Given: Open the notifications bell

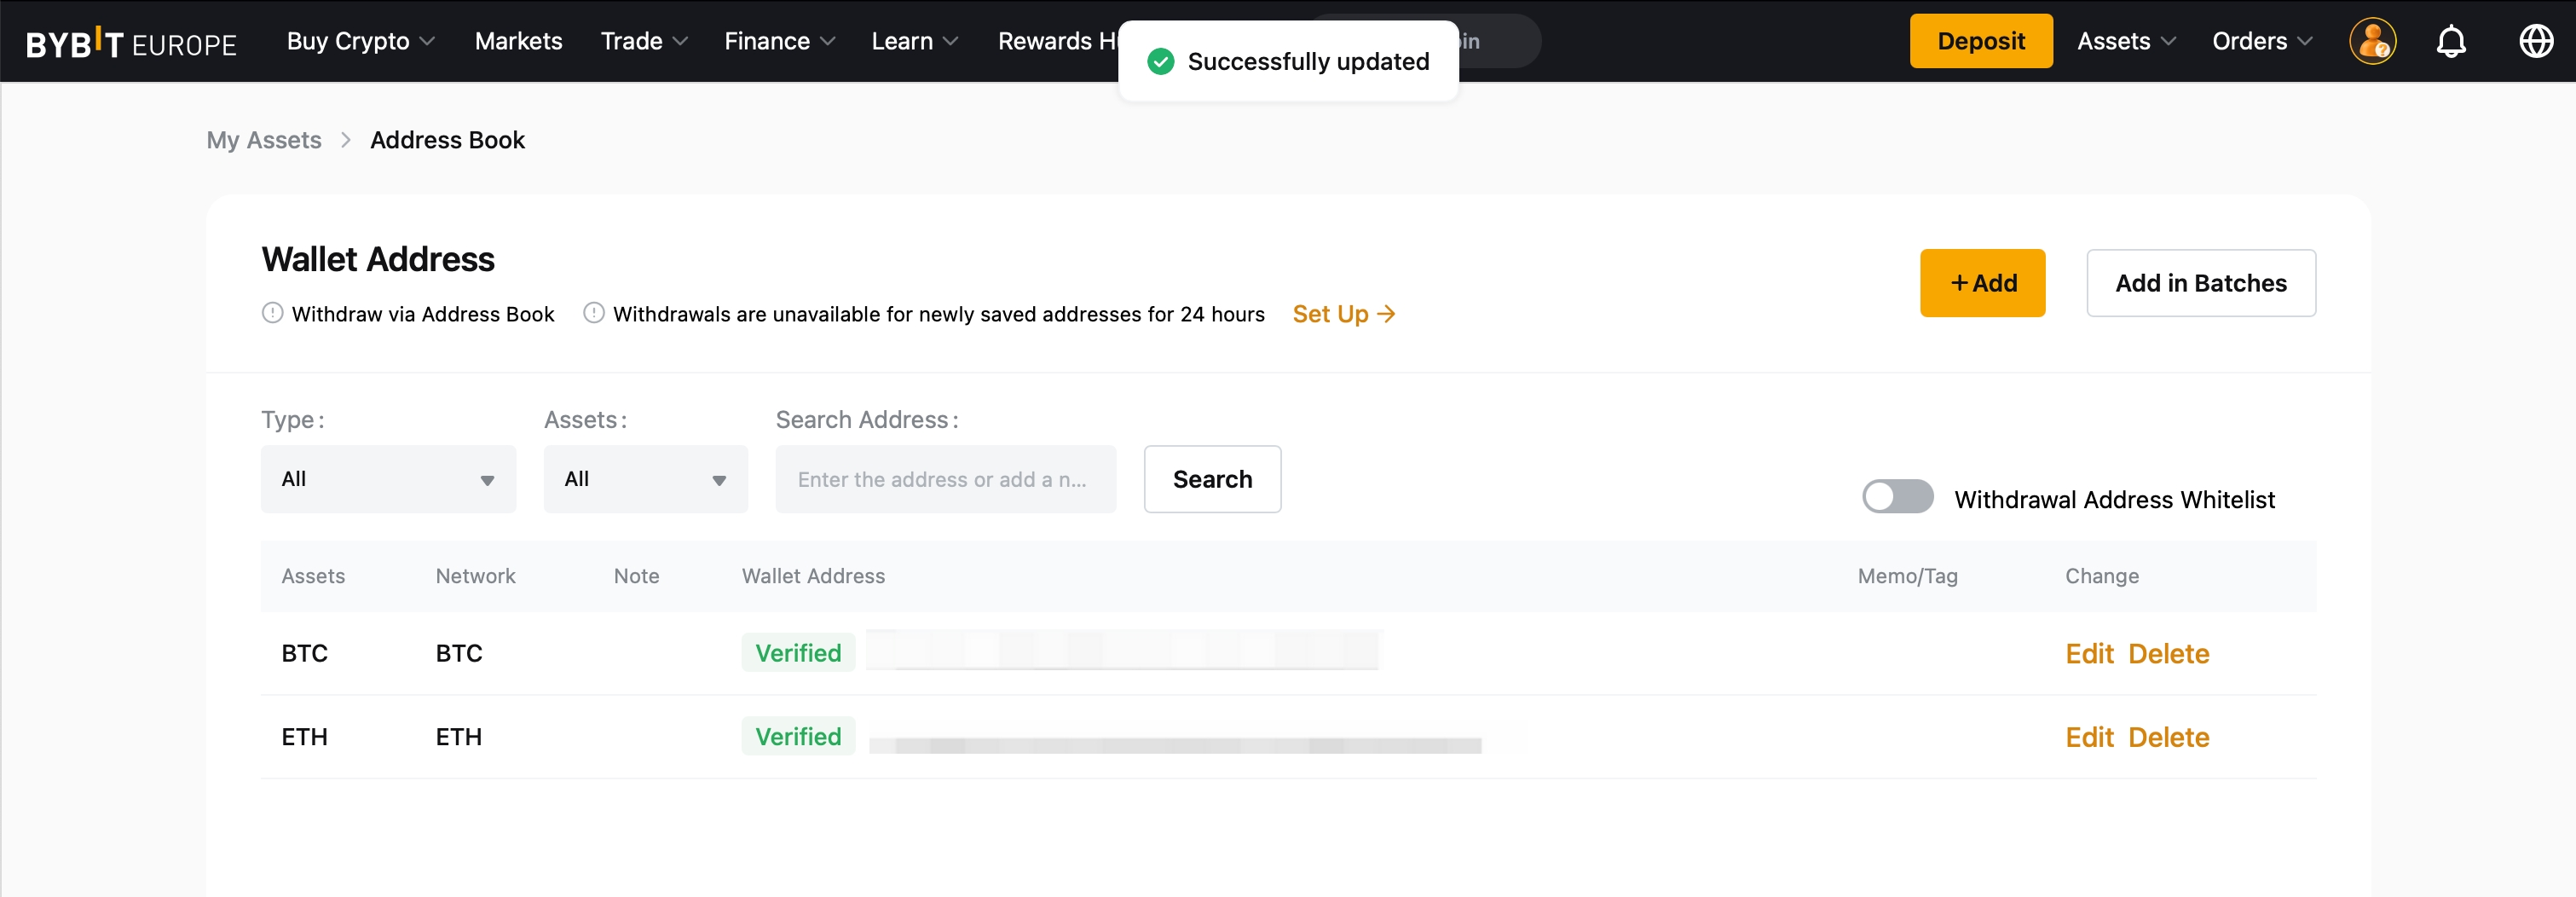Looking at the screenshot, I should tap(2450, 42).
